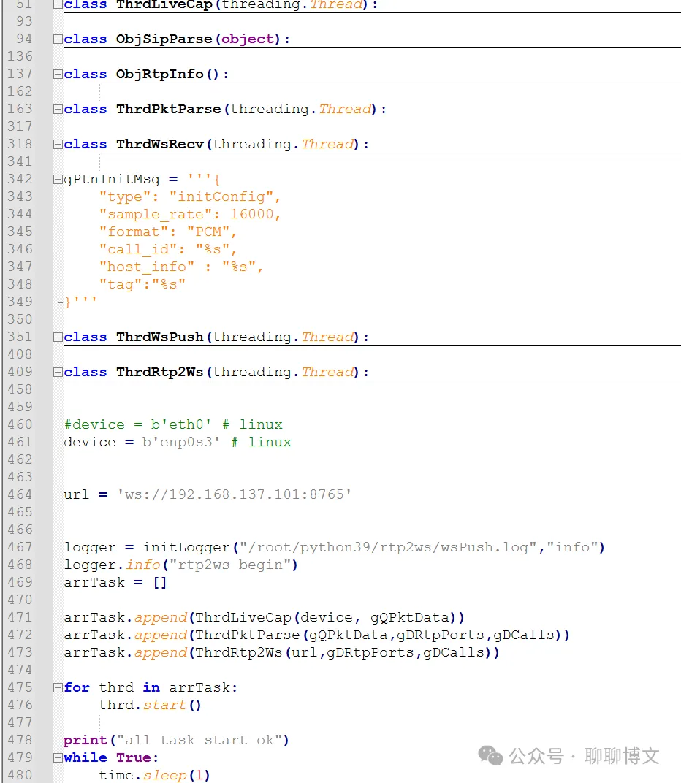Expand the ThrdLiveCap class fold

[x=58, y=4]
